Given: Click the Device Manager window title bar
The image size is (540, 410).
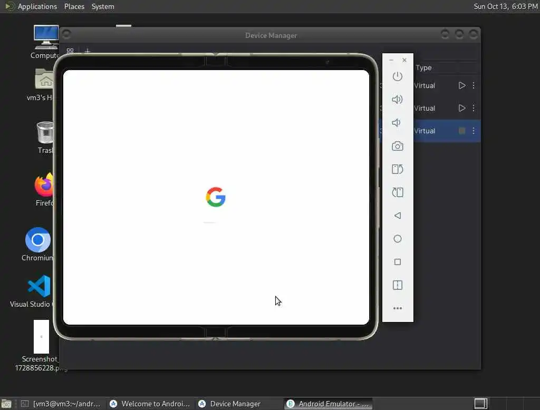Looking at the screenshot, I should coord(271,35).
